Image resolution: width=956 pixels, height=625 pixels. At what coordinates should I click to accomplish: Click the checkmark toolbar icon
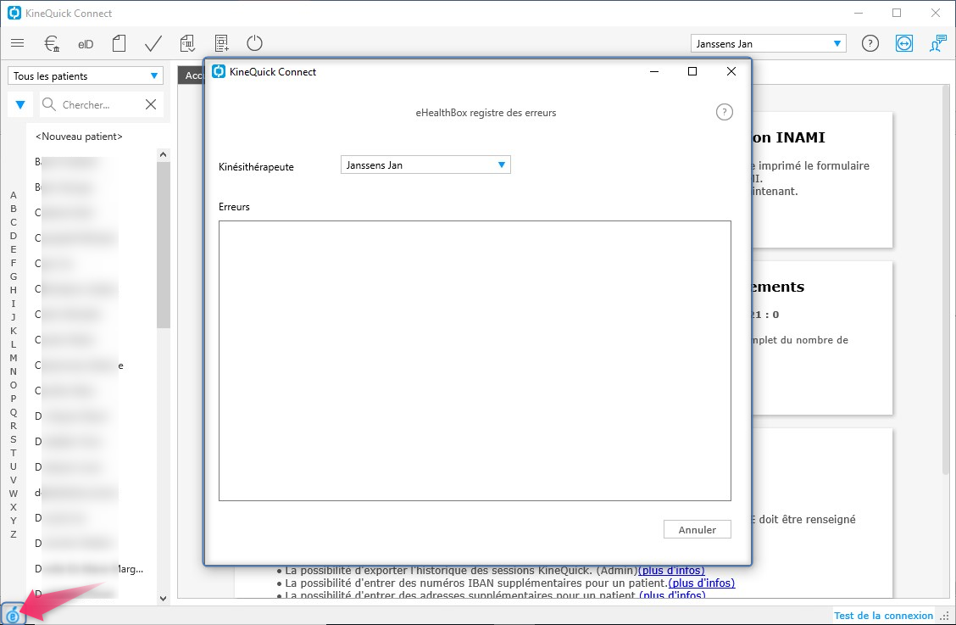[x=153, y=43]
